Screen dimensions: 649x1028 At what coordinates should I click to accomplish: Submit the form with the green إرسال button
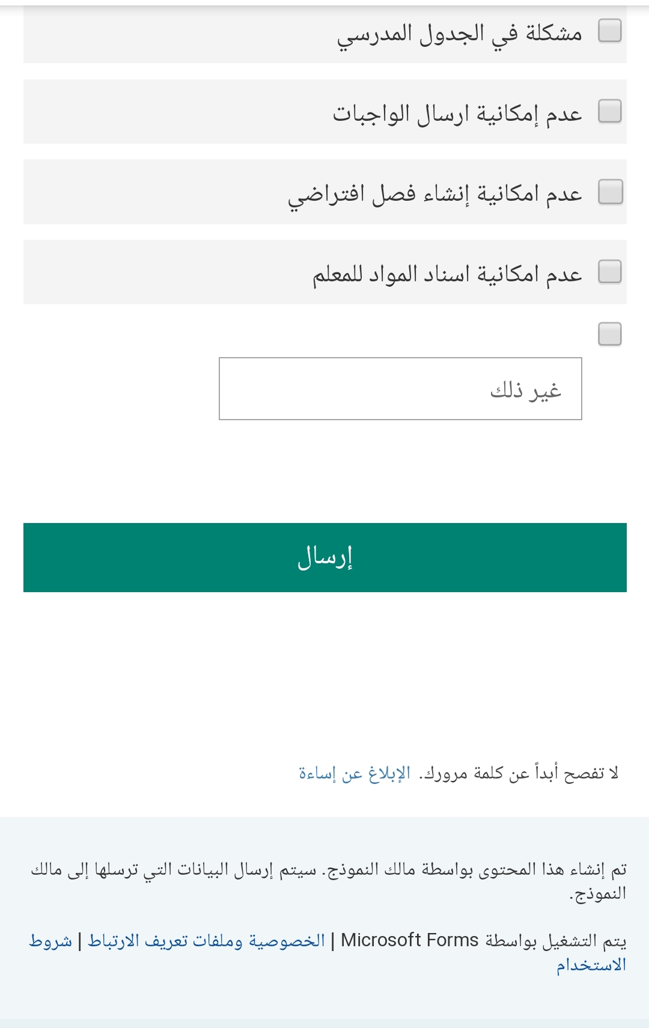(x=325, y=557)
